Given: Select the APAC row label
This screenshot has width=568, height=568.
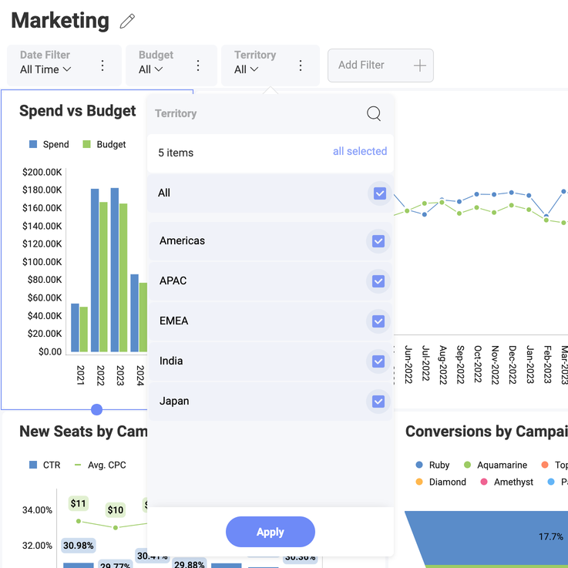Looking at the screenshot, I should click(x=173, y=281).
